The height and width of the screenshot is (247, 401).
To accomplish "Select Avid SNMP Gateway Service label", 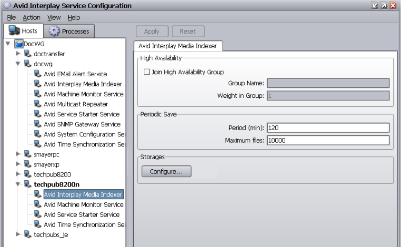I will (x=82, y=124).
